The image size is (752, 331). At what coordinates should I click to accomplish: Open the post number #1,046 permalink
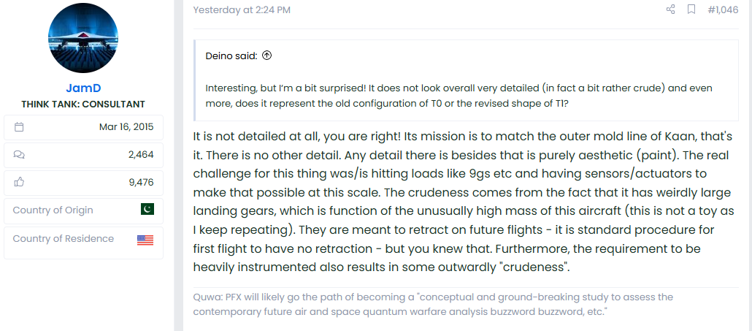723,9
